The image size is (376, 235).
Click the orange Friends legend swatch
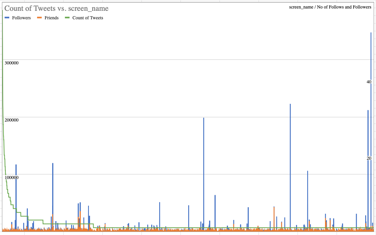(x=39, y=18)
